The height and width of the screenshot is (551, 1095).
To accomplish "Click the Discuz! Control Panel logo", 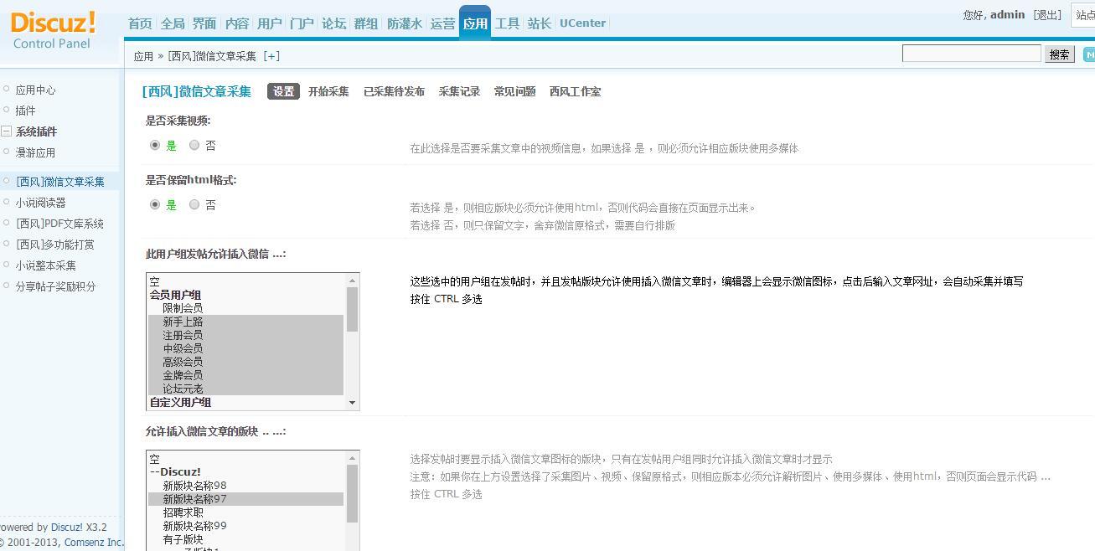I will pos(54,31).
